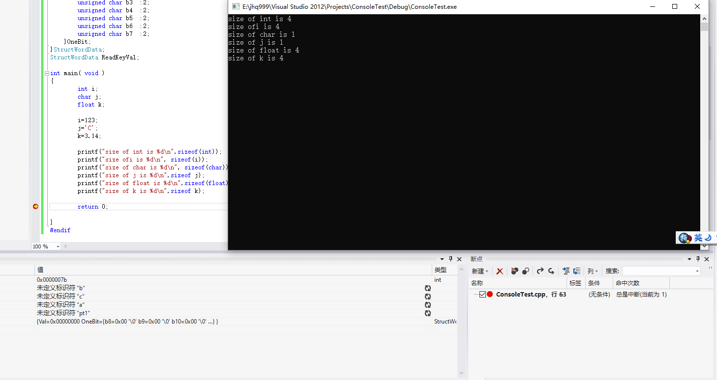717x380 pixels.
Task: Select the watch value 0x0000007b
Action: point(52,280)
